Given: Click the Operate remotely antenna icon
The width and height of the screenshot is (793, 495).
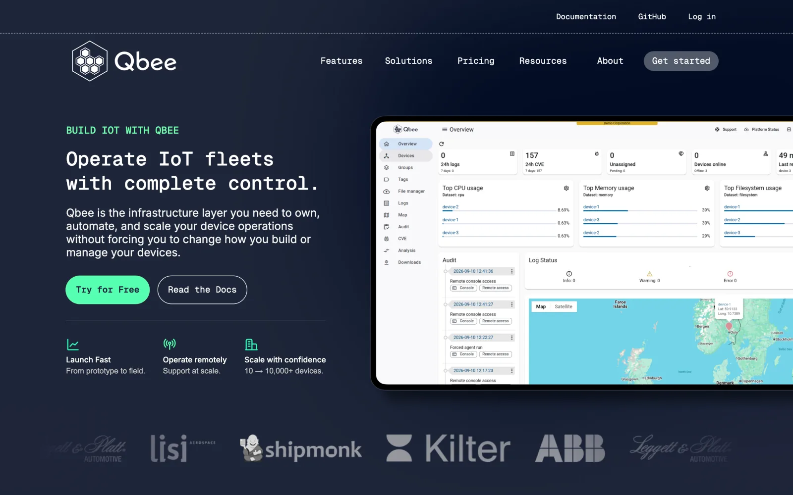Looking at the screenshot, I should pyautogui.click(x=170, y=344).
